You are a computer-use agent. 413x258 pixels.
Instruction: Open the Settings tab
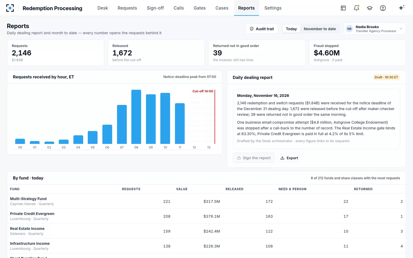[x=273, y=8]
